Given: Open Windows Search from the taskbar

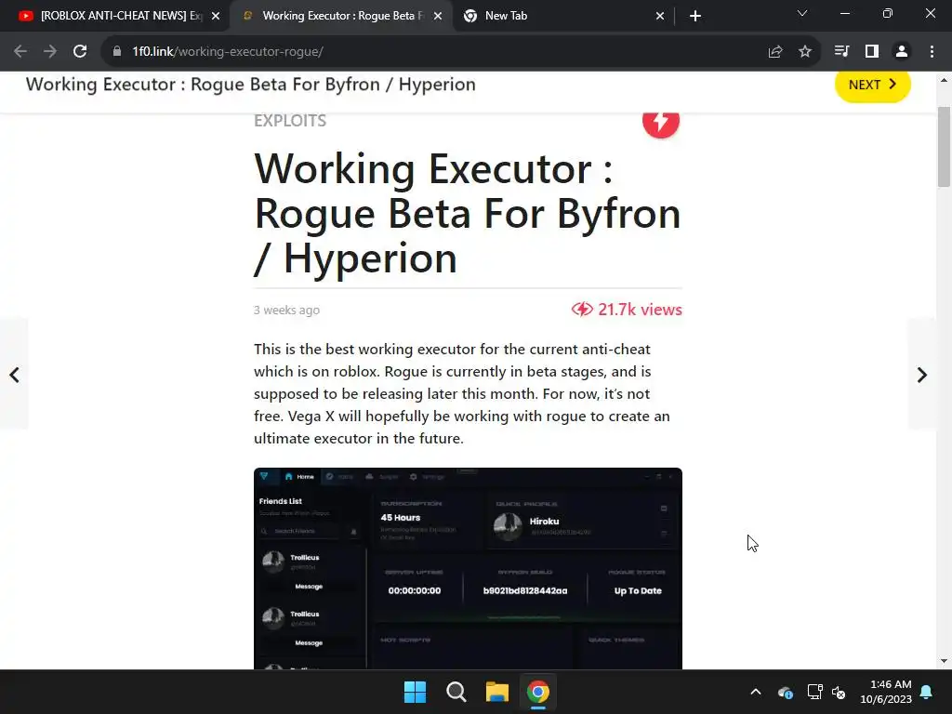Looking at the screenshot, I should click(x=456, y=692).
